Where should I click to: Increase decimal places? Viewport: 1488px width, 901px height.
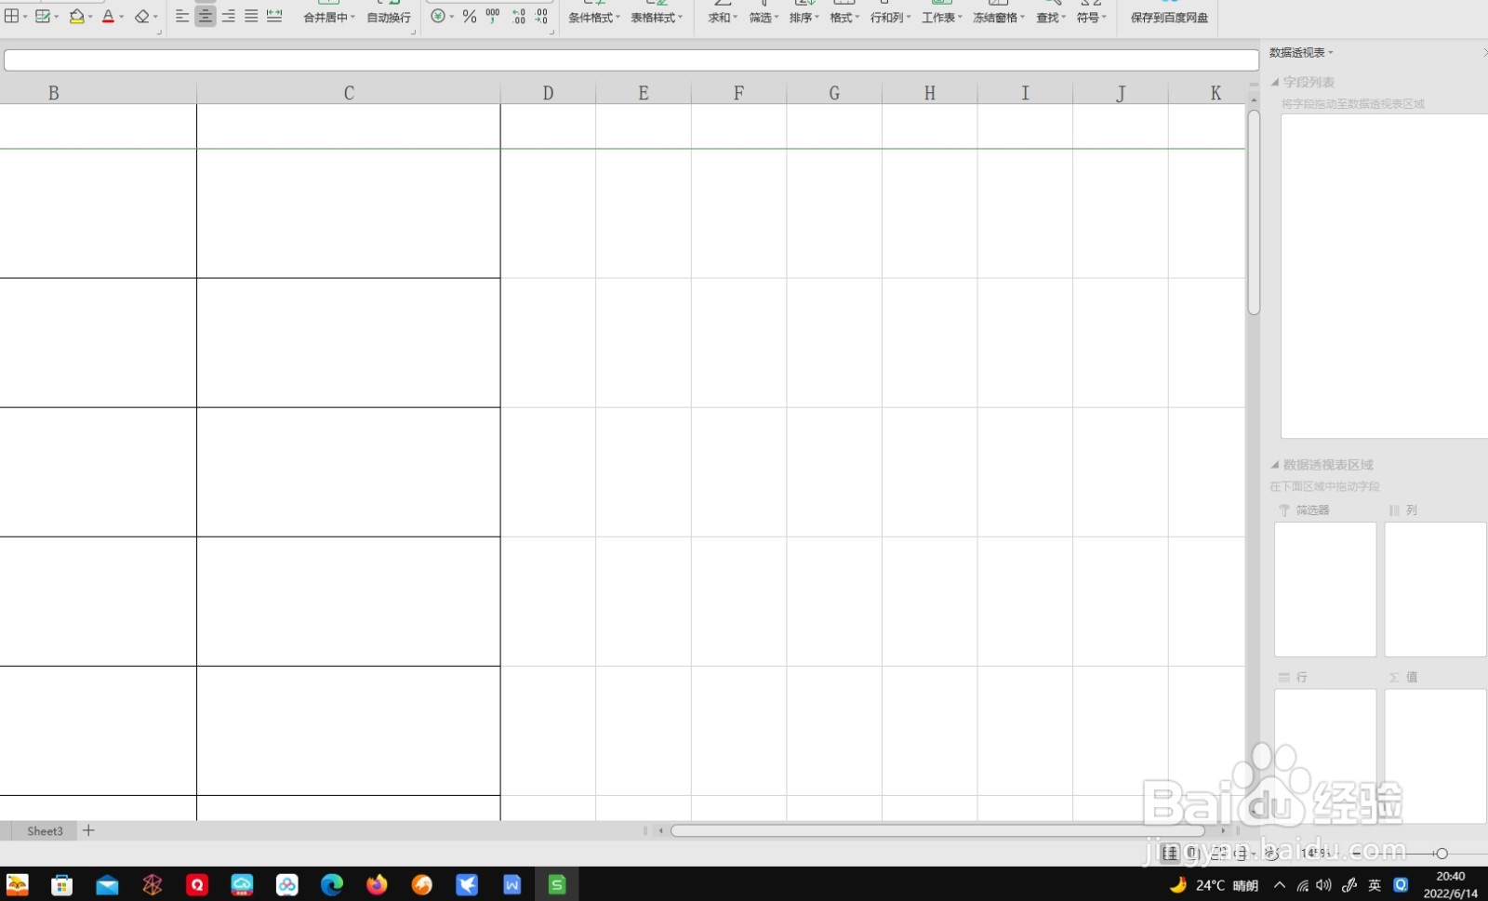(518, 16)
